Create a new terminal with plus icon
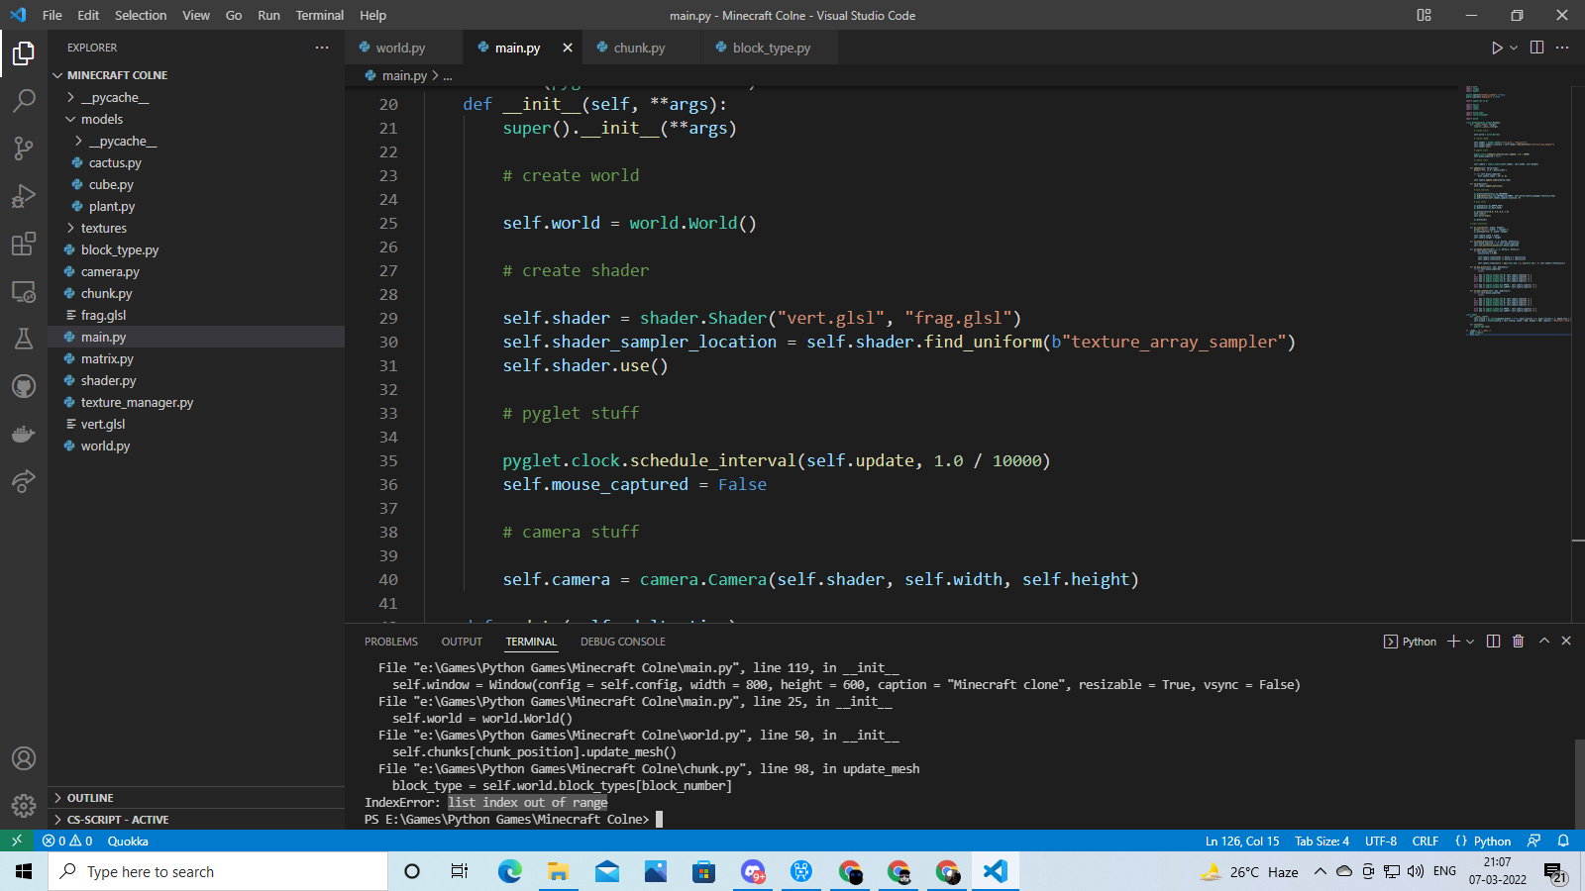 click(1453, 642)
